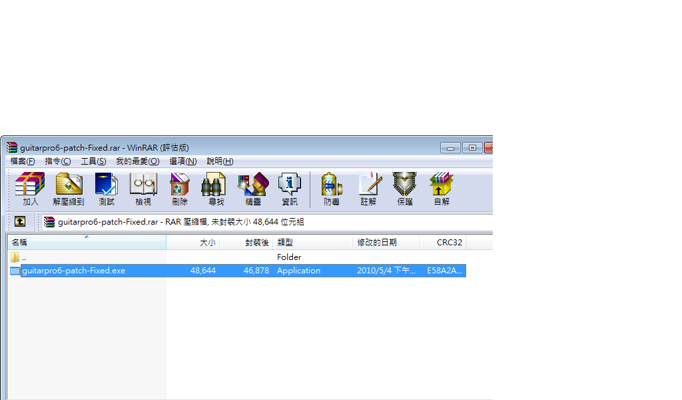Open the 工具(S) menu
The width and height of the screenshot is (682, 400).
pyautogui.click(x=93, y=161)
